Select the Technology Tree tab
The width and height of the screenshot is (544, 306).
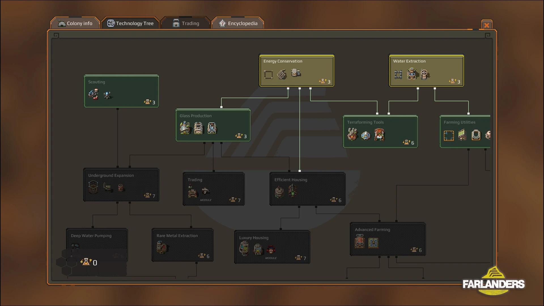tap(130, 24)
